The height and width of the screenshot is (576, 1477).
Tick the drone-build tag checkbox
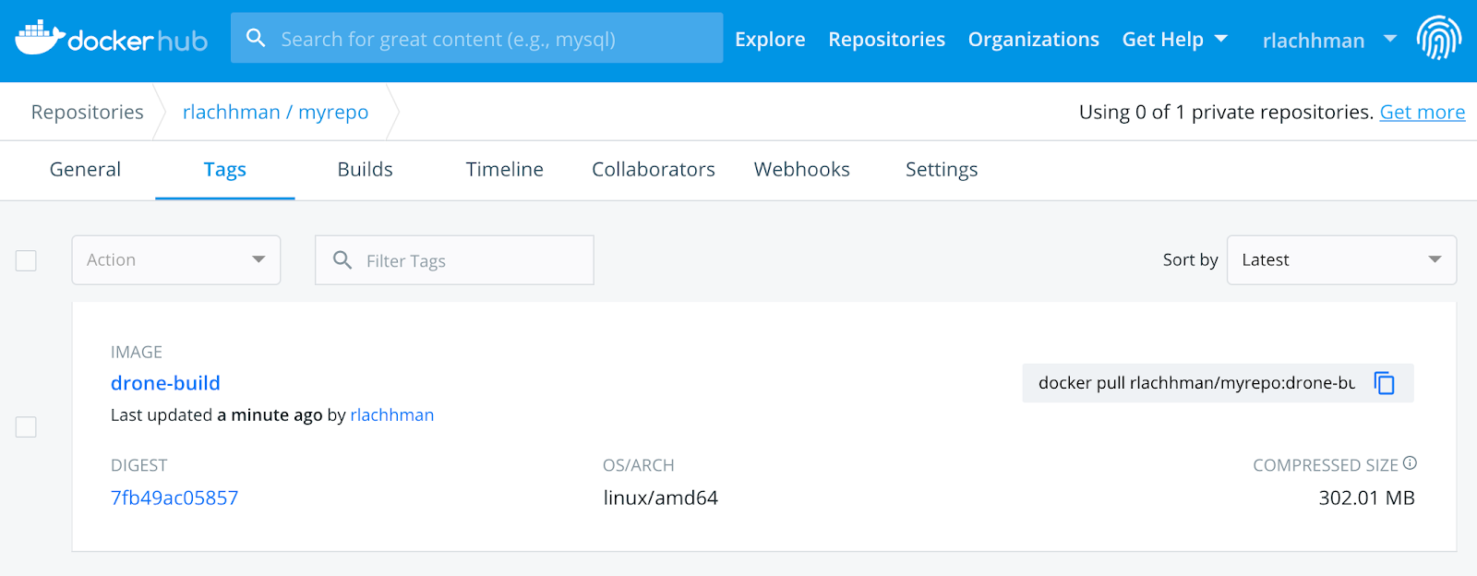[26, 426]
